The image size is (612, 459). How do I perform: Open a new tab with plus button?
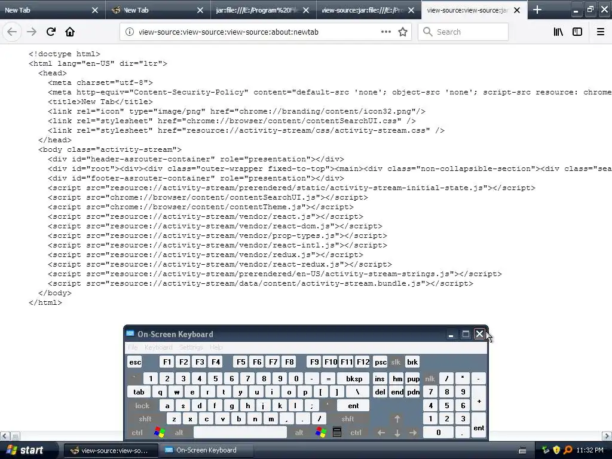(x=537, y=10)
